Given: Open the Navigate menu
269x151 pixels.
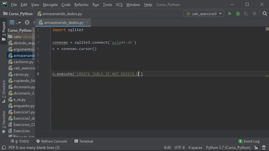Looking at the screenshot, I should pyautogui.click(x=50, y=5).
